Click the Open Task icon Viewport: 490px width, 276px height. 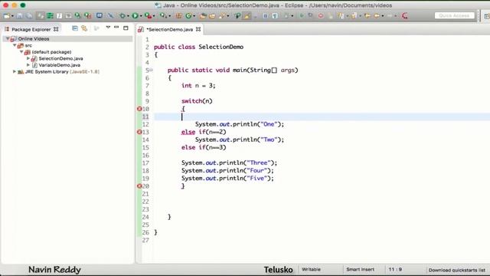click(212, 15)
